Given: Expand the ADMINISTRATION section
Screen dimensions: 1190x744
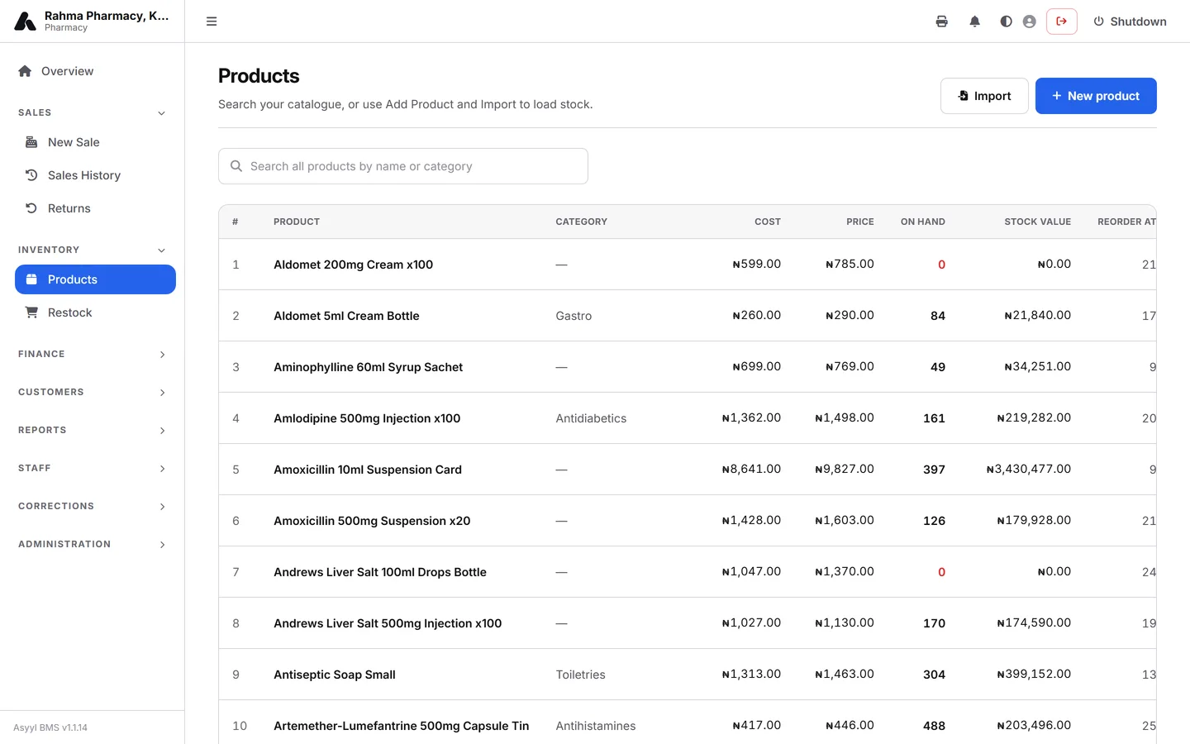Looking at the screenshot, I should 92,544.
